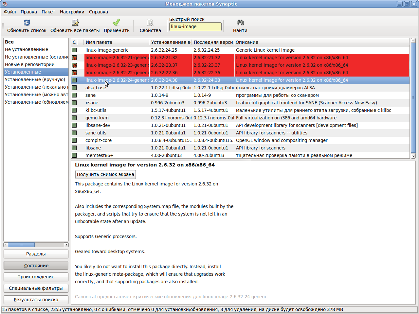The width and height of the screenshot is (419, 314).
Task: Select Установленные (можно авт filter entry
Action: (x=36, y=95)
